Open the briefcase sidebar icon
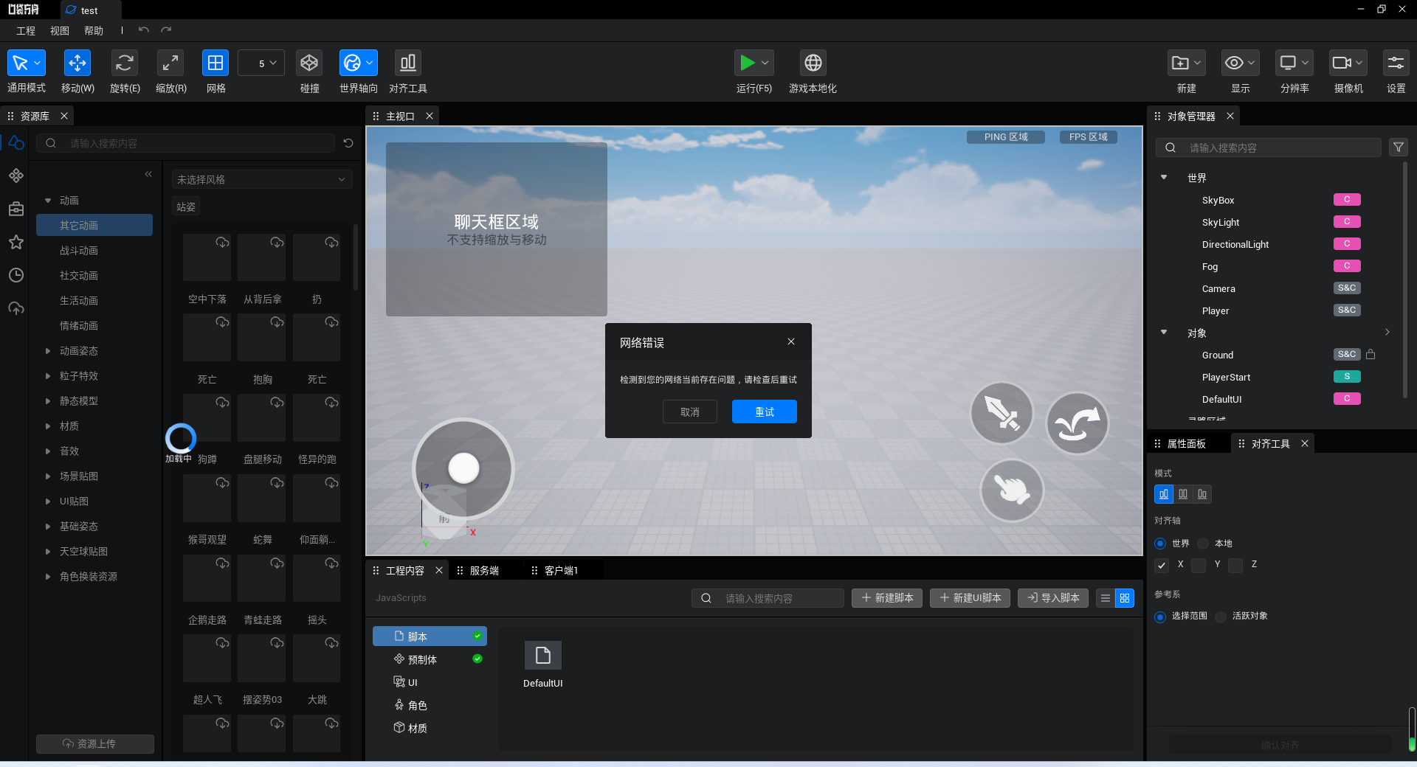 16,209
